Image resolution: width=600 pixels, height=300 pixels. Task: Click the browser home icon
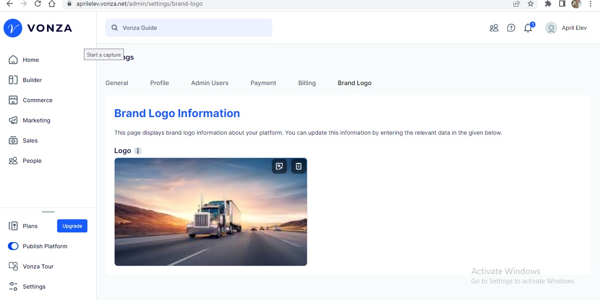(x=52, y=4)
